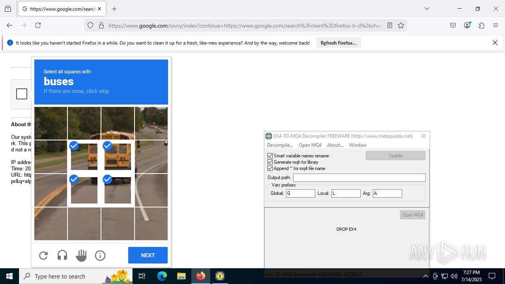Open the Window menu in decompiler

coord(358,145)
